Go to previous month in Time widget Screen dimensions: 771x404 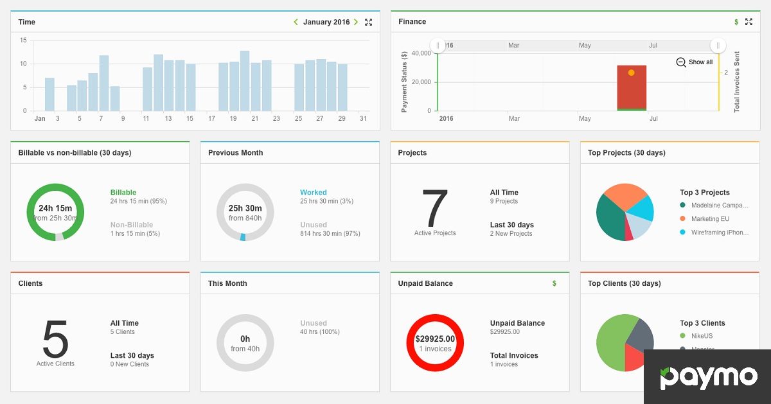pos(296,21)
